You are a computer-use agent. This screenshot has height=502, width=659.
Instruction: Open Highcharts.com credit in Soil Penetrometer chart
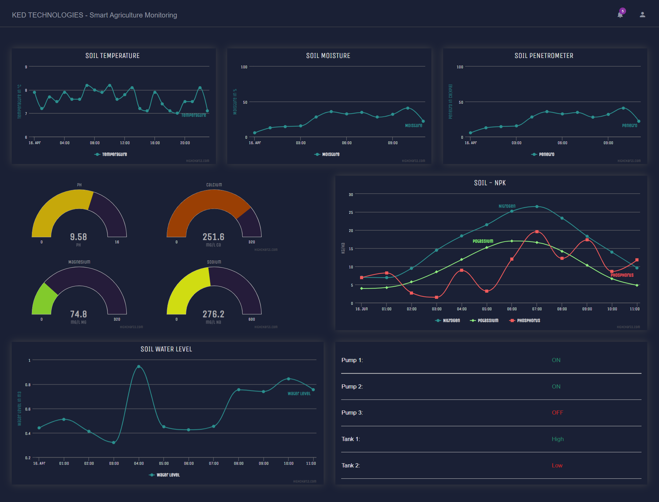(x=629, y=161)
